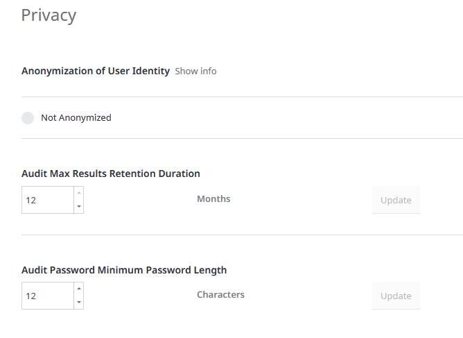Screen dimensions: 463x338
Task: Click the divider line under Anonymization heading
Action: pyautogui.click(x=242, y=96)
